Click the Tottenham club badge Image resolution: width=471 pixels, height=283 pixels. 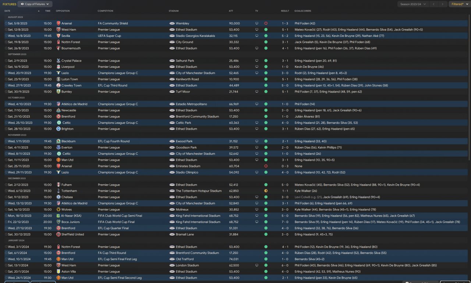[59, 191]
